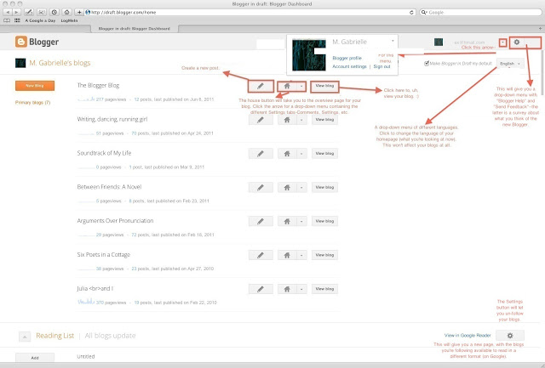
Task: Collapse the Reading List section arrow
Action: click(x=25, y=336)
